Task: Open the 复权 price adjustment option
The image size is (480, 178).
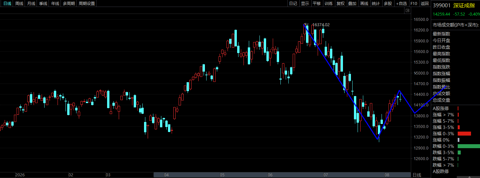Action: coord(341,4)
